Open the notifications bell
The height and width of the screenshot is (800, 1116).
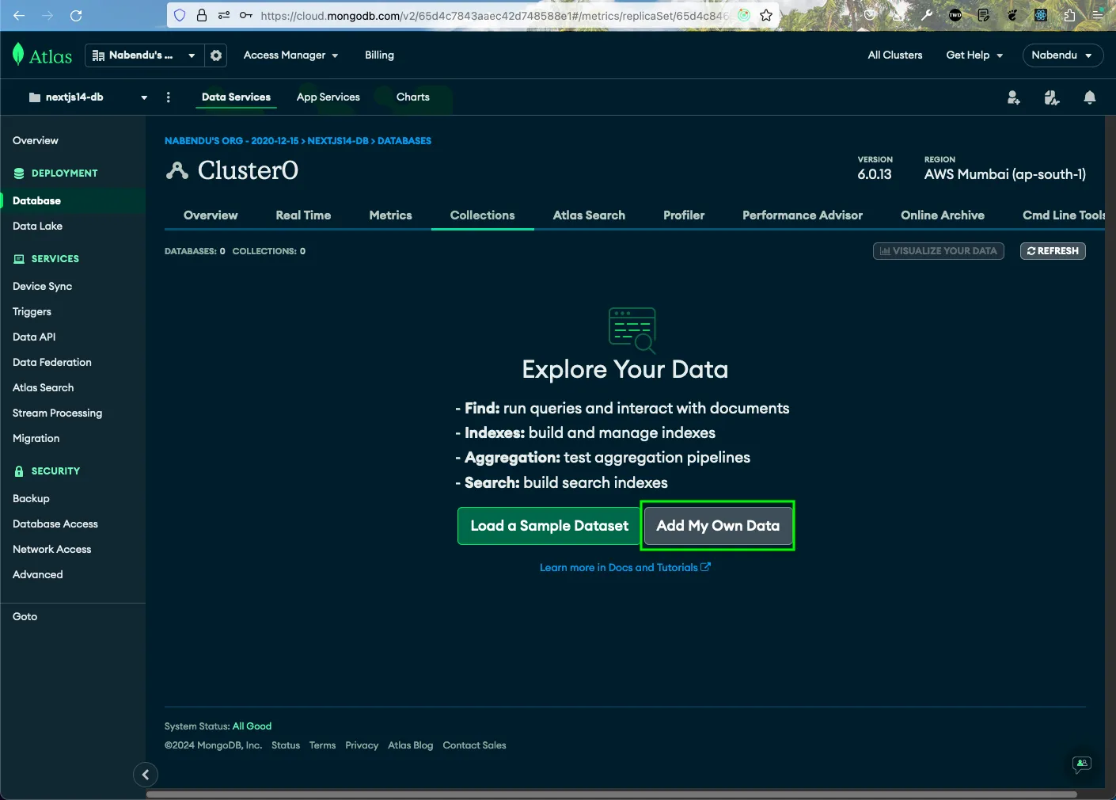(1090, 97)
